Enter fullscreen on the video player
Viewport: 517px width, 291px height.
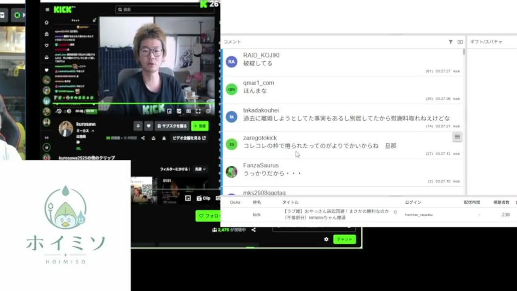[198, 111]
